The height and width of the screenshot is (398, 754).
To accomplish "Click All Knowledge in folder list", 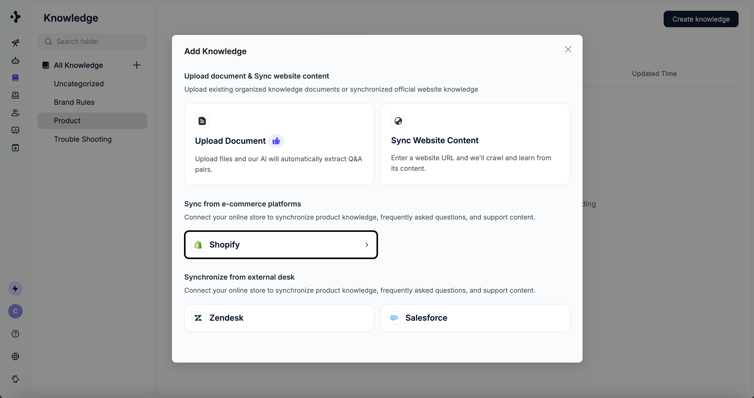I will tap(78, 65).
